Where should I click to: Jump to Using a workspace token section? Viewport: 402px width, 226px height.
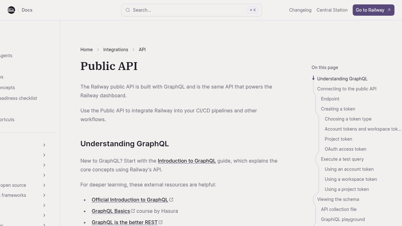351,179
